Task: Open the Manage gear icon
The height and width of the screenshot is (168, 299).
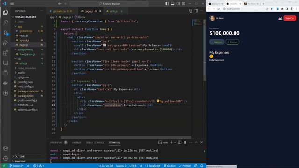Action: pyautogui.click(x=6, y=158)
